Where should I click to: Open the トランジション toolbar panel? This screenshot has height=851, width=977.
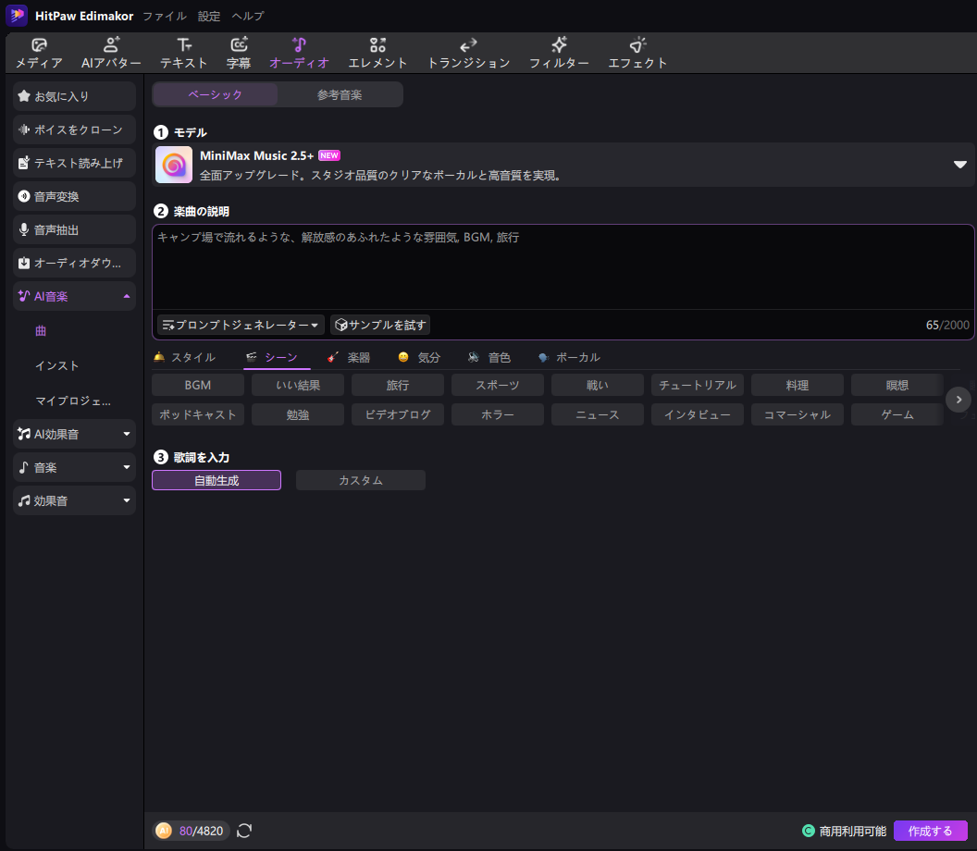[x=468, y=53]
